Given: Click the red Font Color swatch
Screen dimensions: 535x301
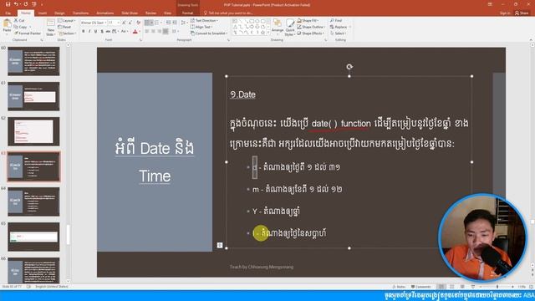Looking at the screenshot, I should pos(135,32).
